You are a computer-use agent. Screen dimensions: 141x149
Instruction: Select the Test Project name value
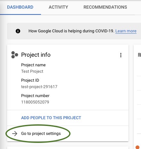point(32,71)
